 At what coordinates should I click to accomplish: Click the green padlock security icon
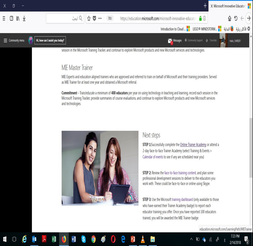[200, 18]
